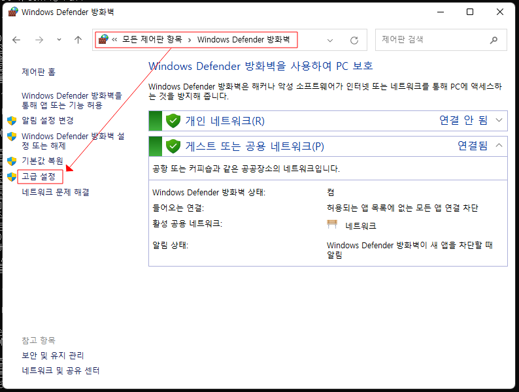Click the firewall icon in address bar
Viewport: 519px width, 392px height.
tap(103, 39)
